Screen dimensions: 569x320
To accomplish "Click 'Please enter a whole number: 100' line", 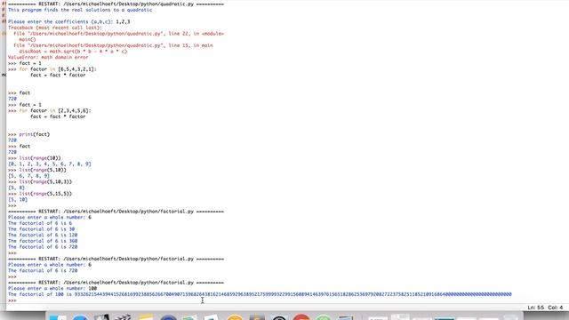I will (52, 288).
